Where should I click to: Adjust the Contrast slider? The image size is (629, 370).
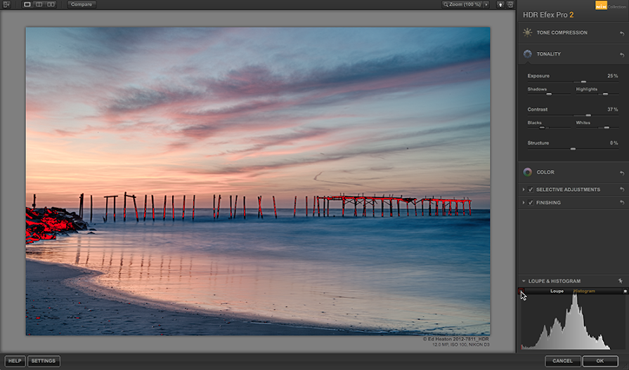coord(588,115)
